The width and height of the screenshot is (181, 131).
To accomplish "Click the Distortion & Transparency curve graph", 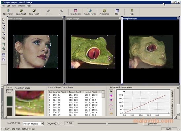I will pos(143,103).
